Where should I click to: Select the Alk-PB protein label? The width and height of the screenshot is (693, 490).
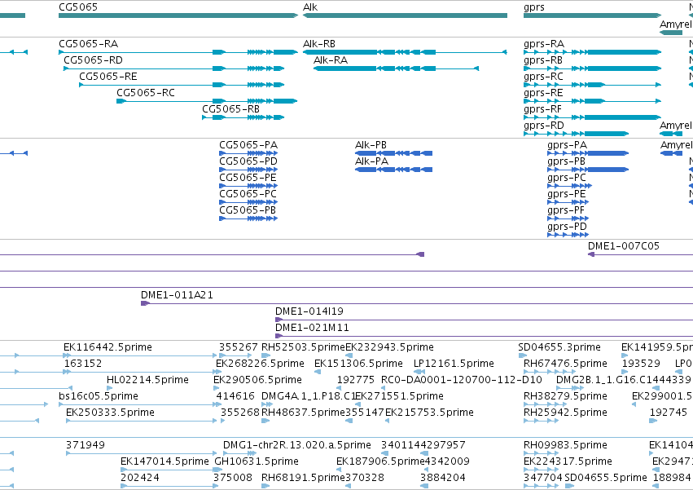point(371,145)
